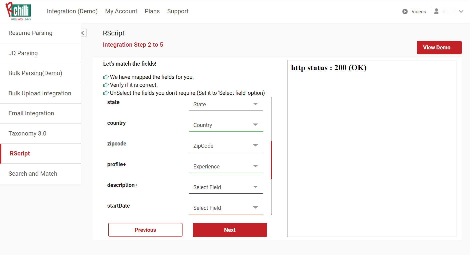Open the Videos link
The height and width of the screenshot is (255, 470).
click(x=419, y=11)
